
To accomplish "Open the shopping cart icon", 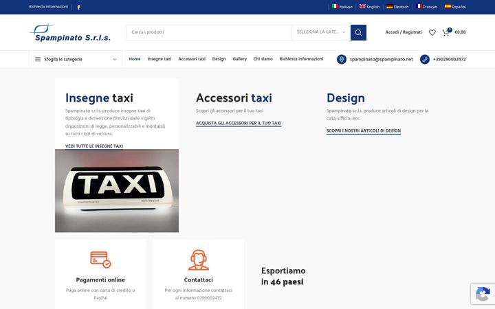I will coord(446,32).
